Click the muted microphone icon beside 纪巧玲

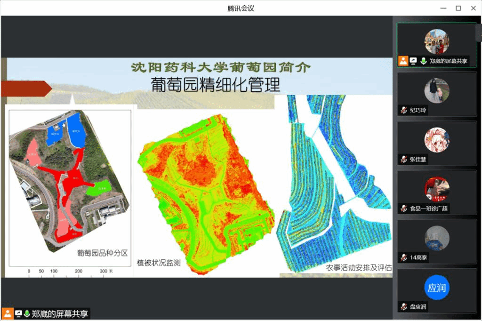pyautogui.click(x=403, y=110)
